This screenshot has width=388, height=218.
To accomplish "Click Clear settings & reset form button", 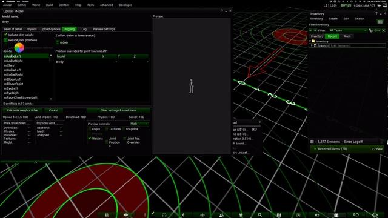I will click(x=118, y=110).
